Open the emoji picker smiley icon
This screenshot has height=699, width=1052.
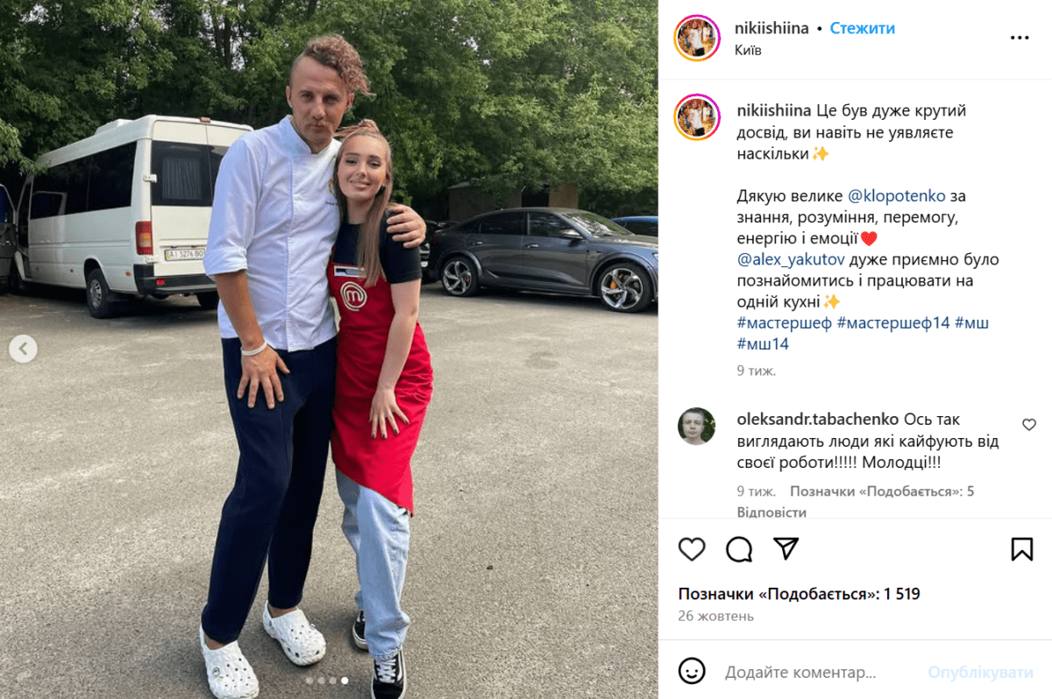tap(692, 672)
